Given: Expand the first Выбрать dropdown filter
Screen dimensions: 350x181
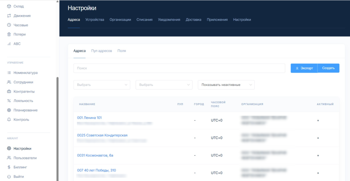Looking at the screenshot, I should click(x=102, y=85).
